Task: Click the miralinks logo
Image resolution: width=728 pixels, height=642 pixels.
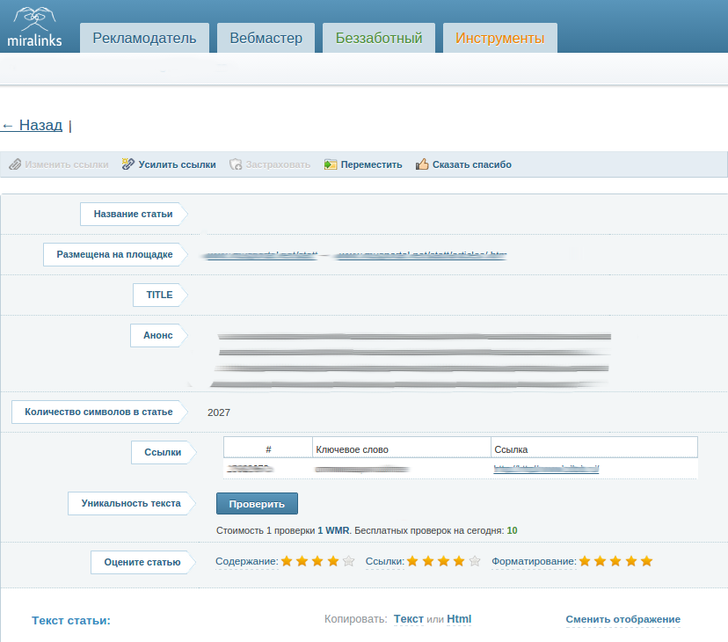Action: [34, 27]
